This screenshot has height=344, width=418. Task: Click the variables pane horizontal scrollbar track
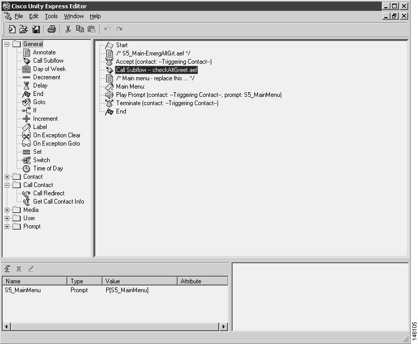coord(114,326)
